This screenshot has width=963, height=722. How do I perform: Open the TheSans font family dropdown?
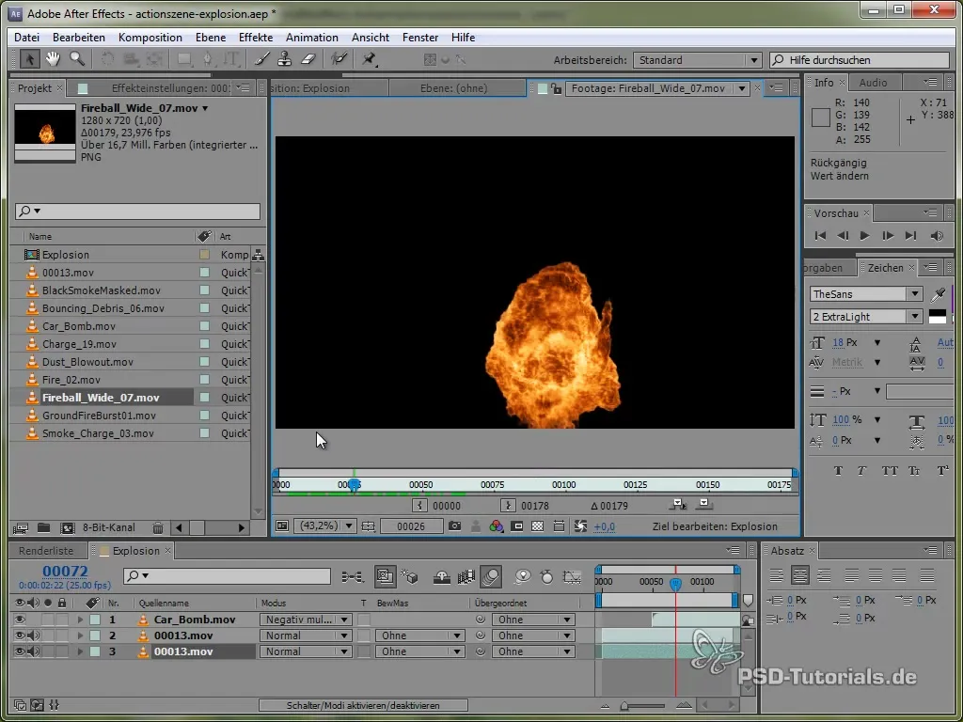pyautogui.click(x=866, y=294)
